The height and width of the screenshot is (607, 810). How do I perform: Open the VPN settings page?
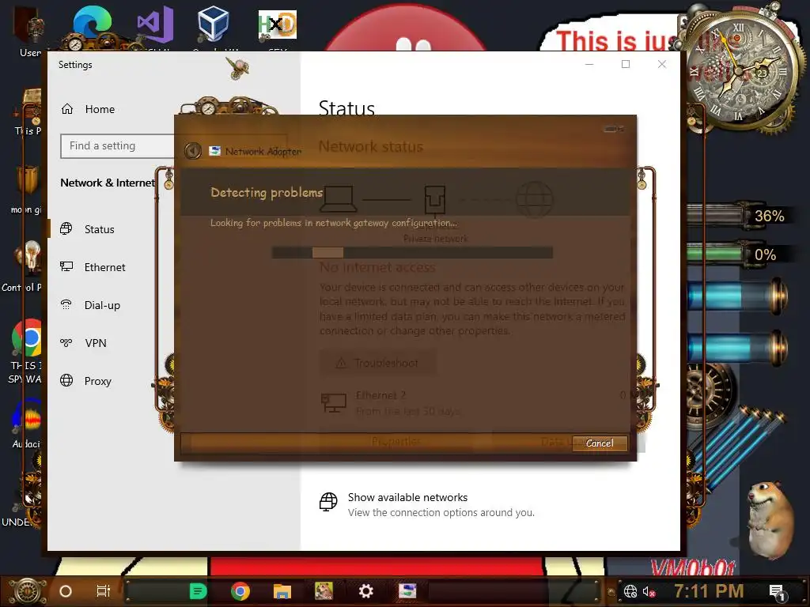[x=96, y=343]
